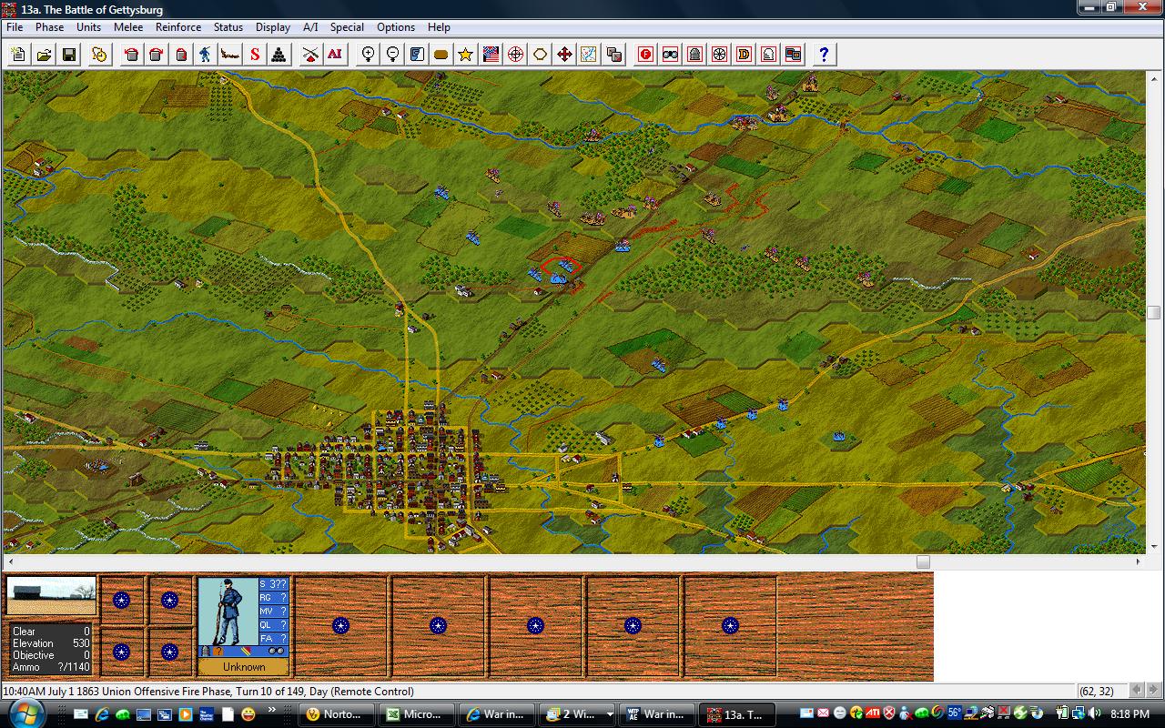Click the vertical map scrollbar thumb
Image resolution: width=1165 pixels, height=728 pixels.
[x=1153, y=312]
